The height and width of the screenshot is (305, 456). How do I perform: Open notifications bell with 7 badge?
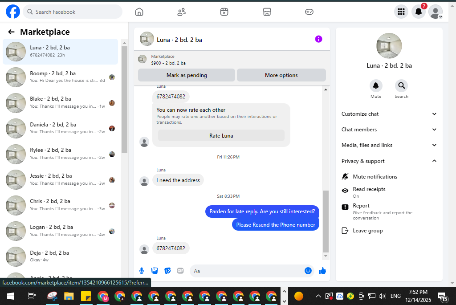click(419, 12)
